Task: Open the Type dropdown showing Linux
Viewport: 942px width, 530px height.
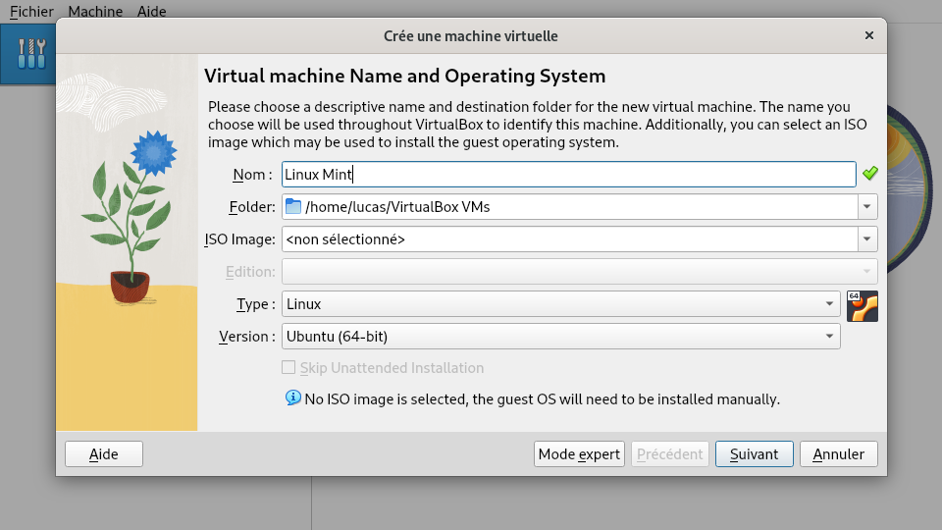Action: [560, 304]
